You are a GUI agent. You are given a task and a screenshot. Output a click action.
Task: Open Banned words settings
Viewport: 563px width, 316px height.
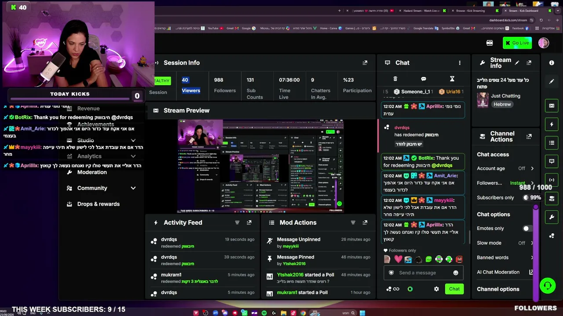505,258
